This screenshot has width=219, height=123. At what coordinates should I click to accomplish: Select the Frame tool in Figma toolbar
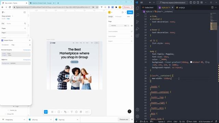coord(52,112)
